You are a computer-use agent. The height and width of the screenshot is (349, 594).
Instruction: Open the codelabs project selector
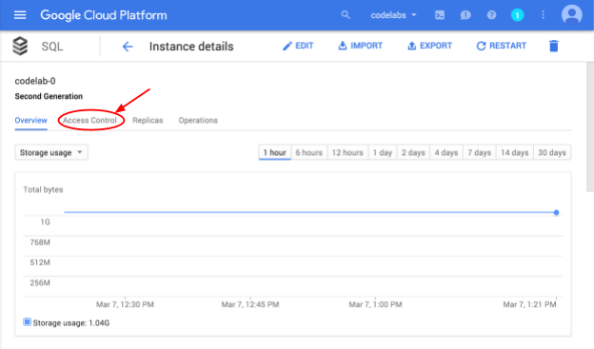393,15
